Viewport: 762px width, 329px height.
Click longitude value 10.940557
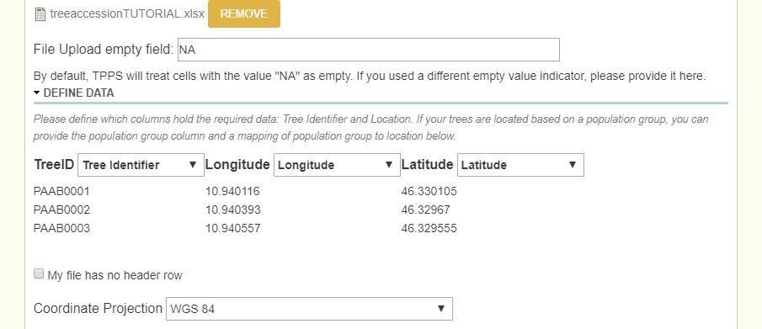(232, 228)
